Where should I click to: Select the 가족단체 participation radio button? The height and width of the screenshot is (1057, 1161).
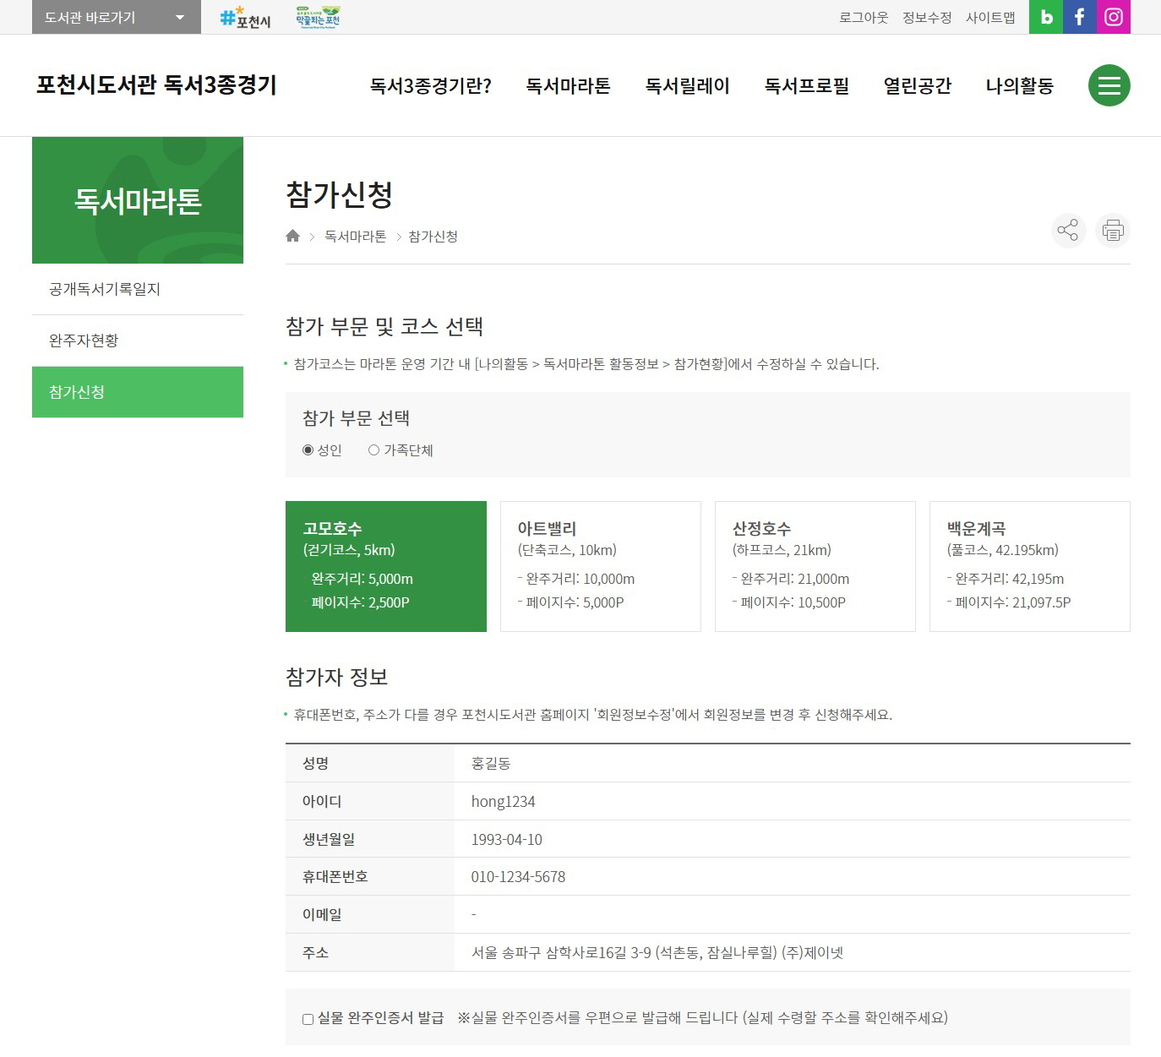tap(373, 450)
